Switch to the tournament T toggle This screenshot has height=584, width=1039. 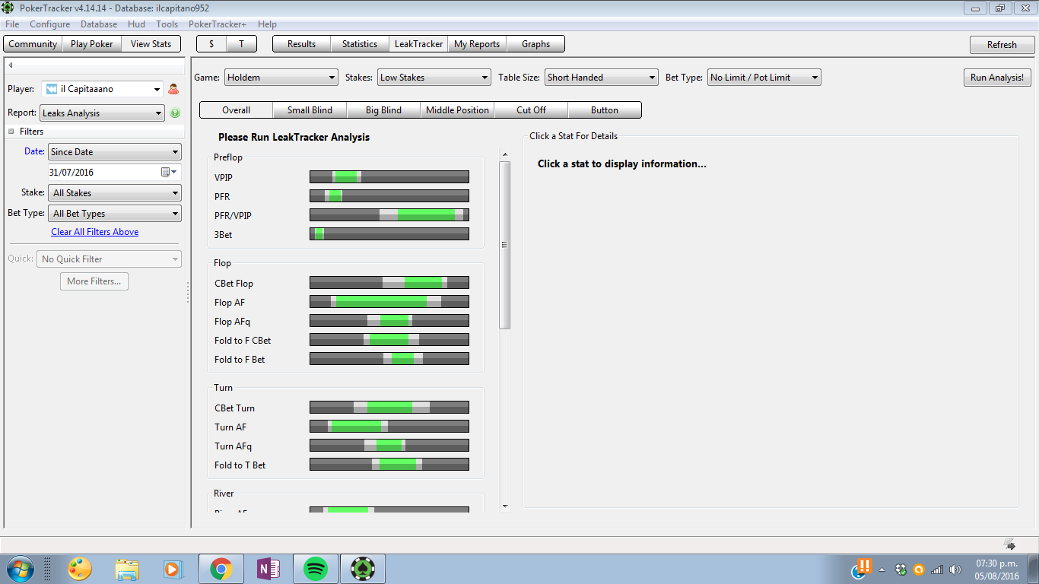(x=242, y=44)
